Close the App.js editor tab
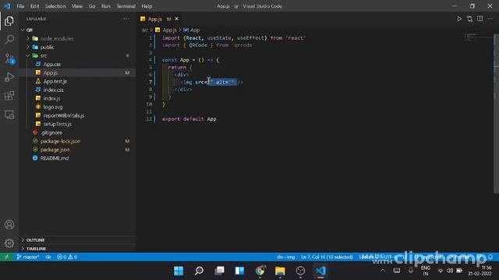 (177, 19)
